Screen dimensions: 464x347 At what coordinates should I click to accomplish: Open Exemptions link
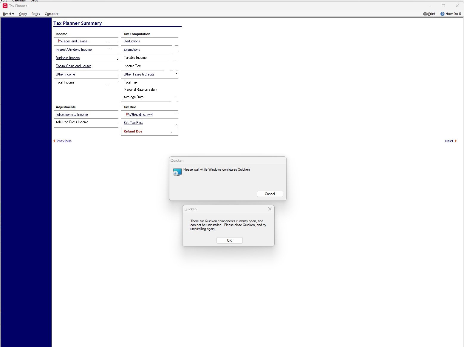pyautogui.click(x=132, y=50)
